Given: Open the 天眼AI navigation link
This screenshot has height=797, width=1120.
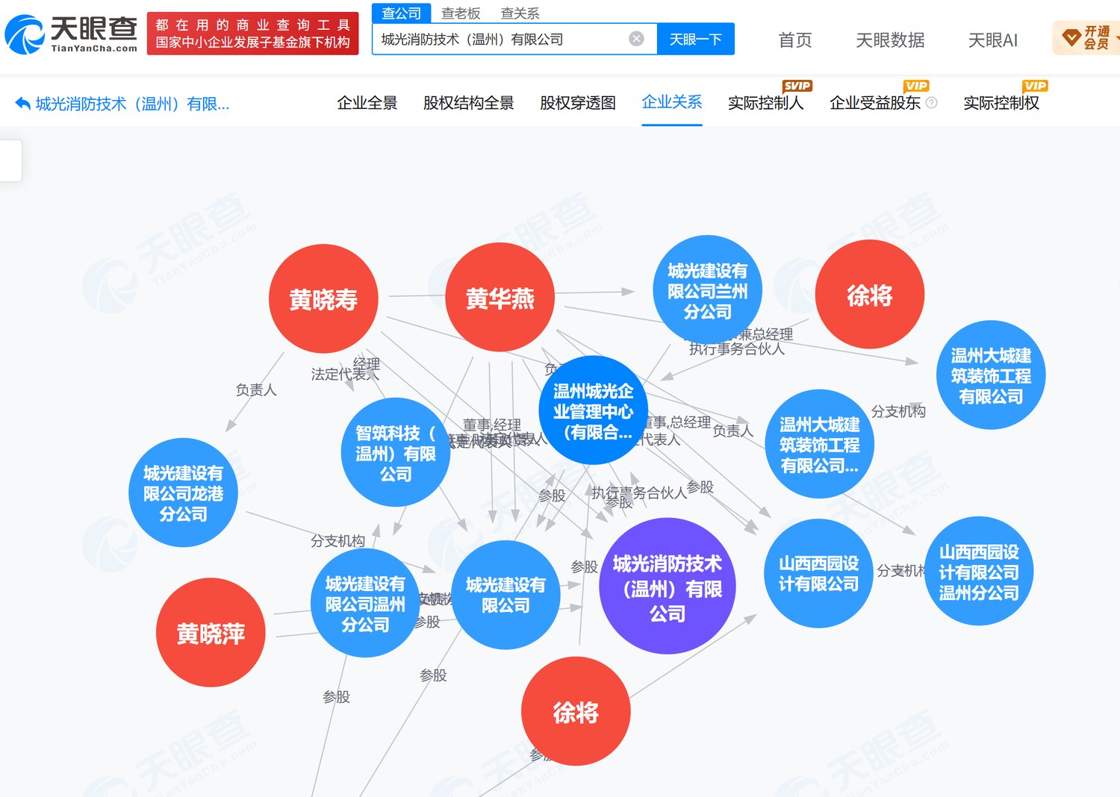Looking at the screenshot, I should 992,40.
